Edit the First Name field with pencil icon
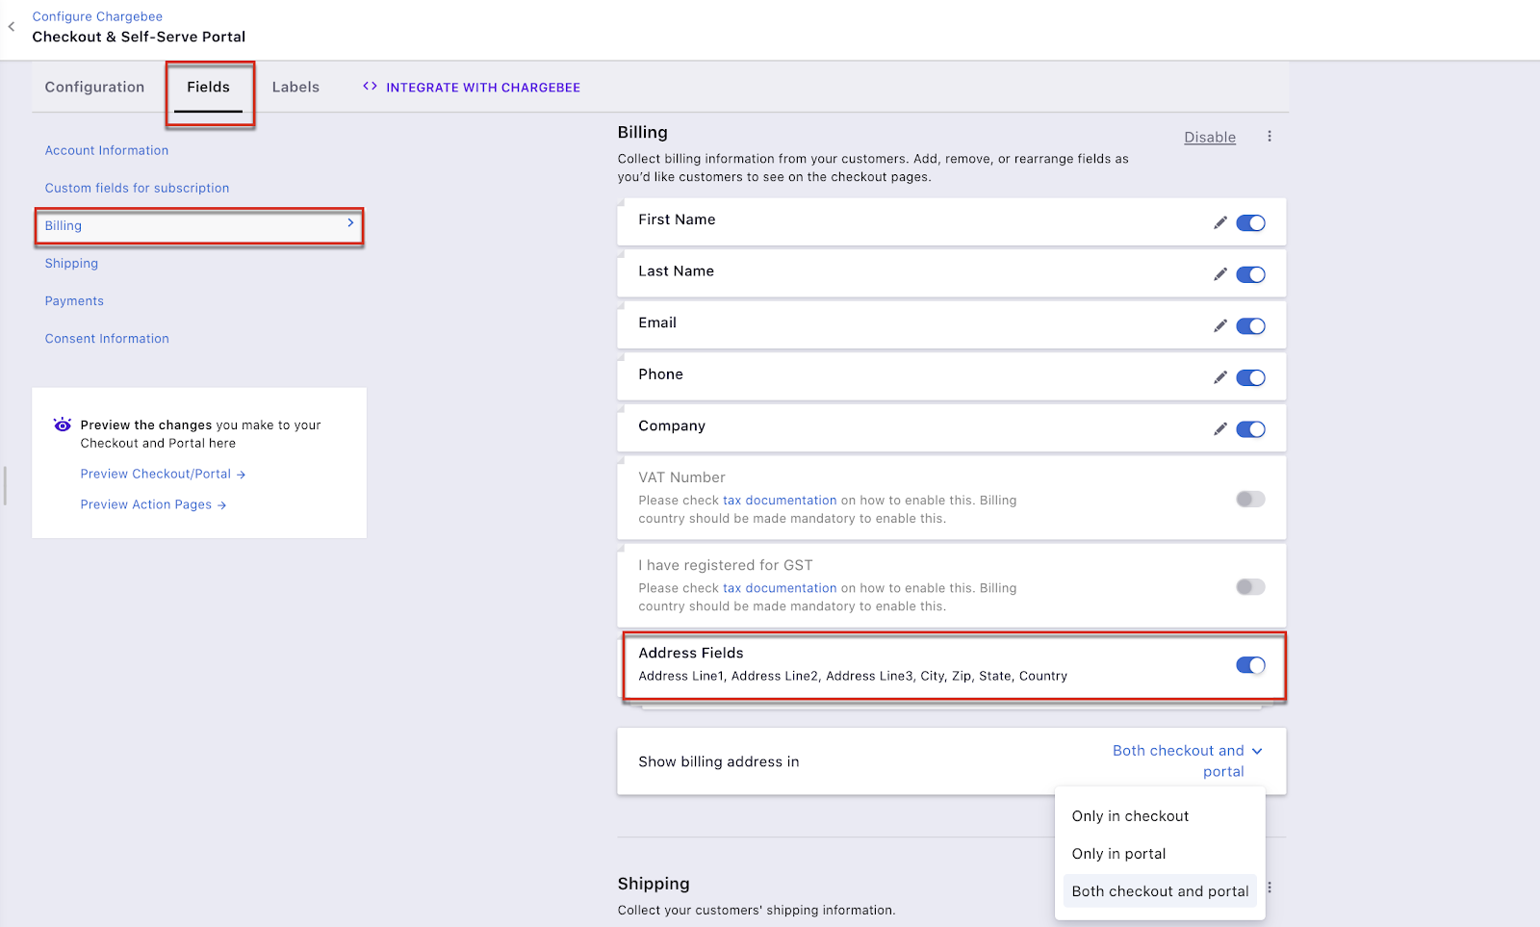Viewport: 1540px width, 927px height. point(1219,223)
